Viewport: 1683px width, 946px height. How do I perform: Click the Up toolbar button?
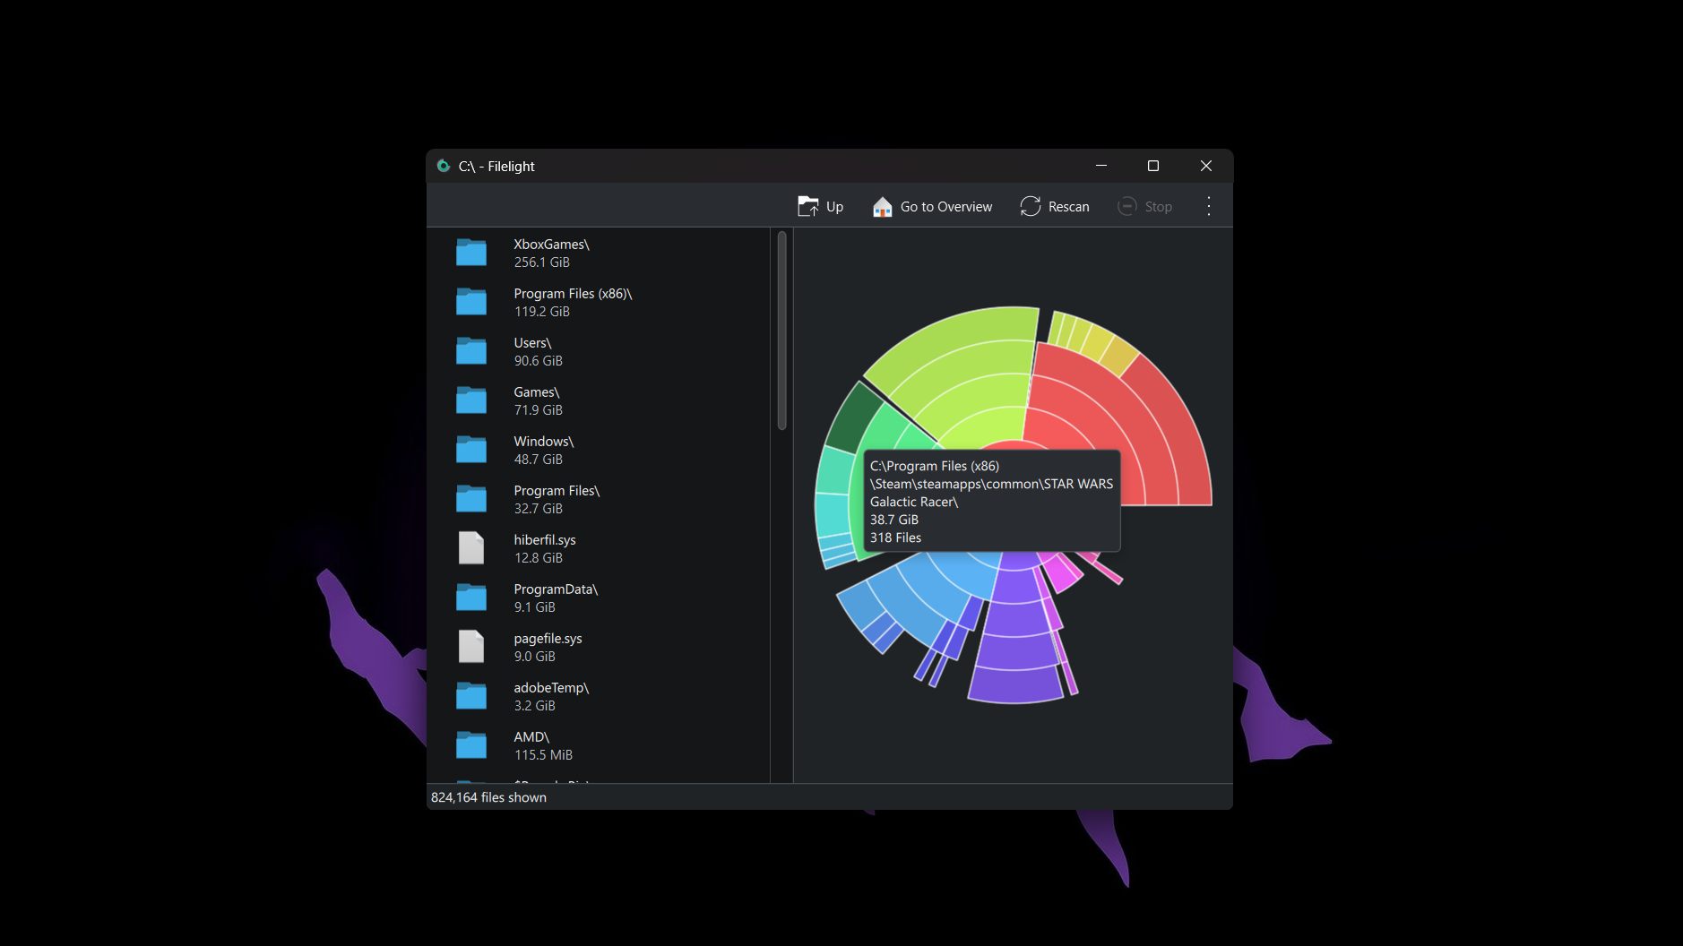click(x=820, y=207)
